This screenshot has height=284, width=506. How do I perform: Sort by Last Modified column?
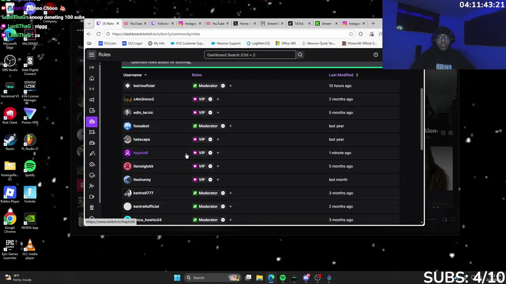[344, 75]
